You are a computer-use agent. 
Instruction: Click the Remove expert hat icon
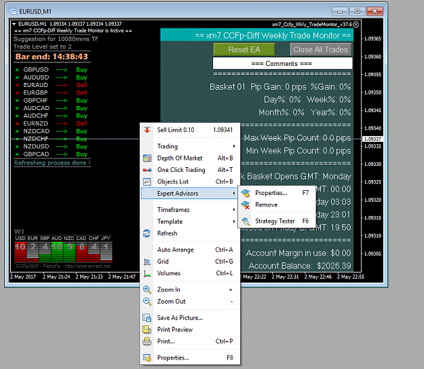246,205
